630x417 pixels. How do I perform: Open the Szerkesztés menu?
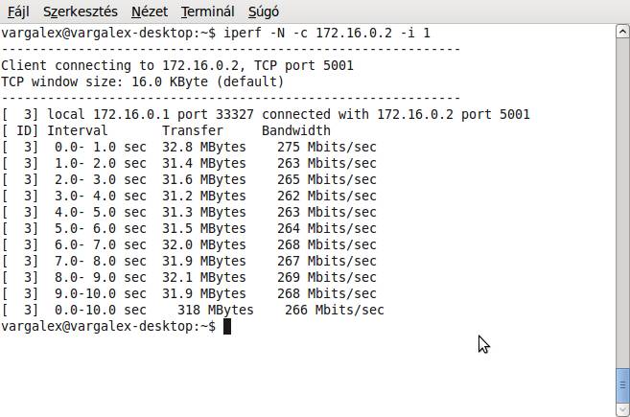coord(81,12)
